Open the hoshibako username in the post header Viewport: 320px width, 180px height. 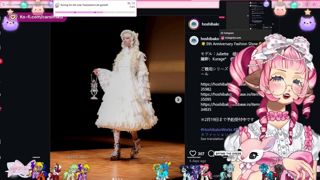(210, 24)
